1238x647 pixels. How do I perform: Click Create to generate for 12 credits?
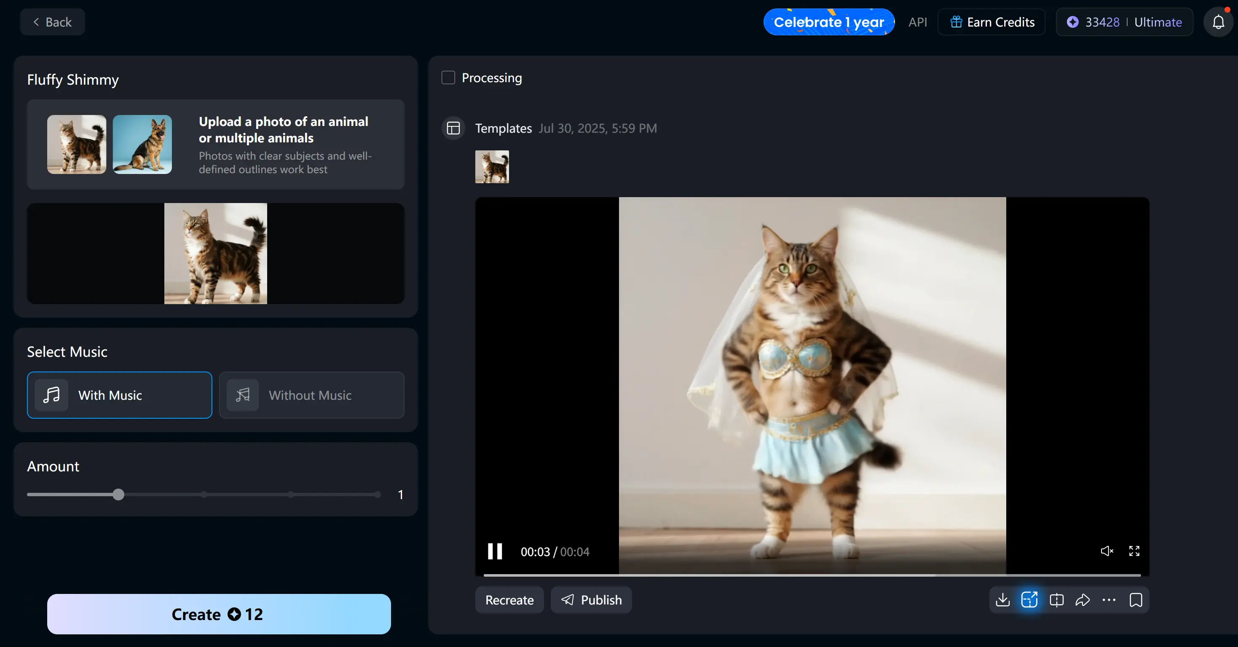(219, 614)
